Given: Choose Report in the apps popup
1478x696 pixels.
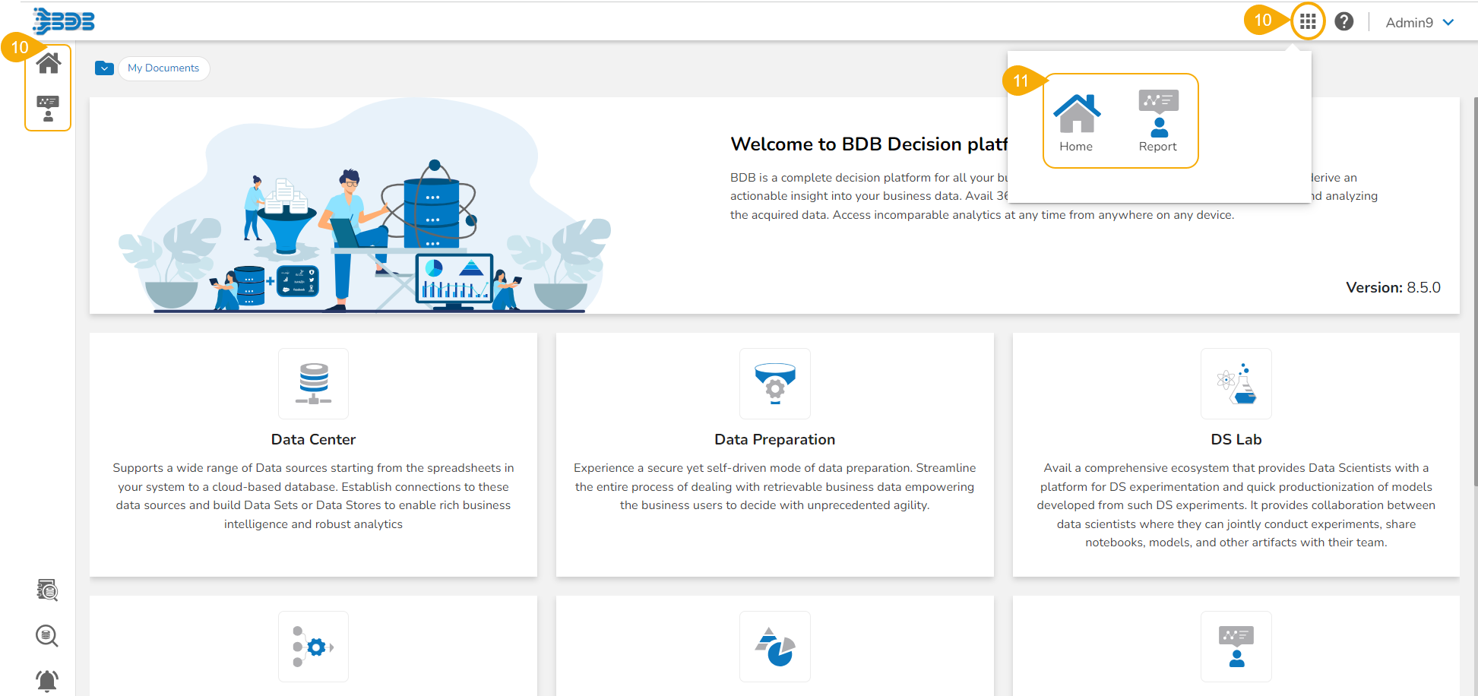Looking at the screenshot, I should point(1157,122).
